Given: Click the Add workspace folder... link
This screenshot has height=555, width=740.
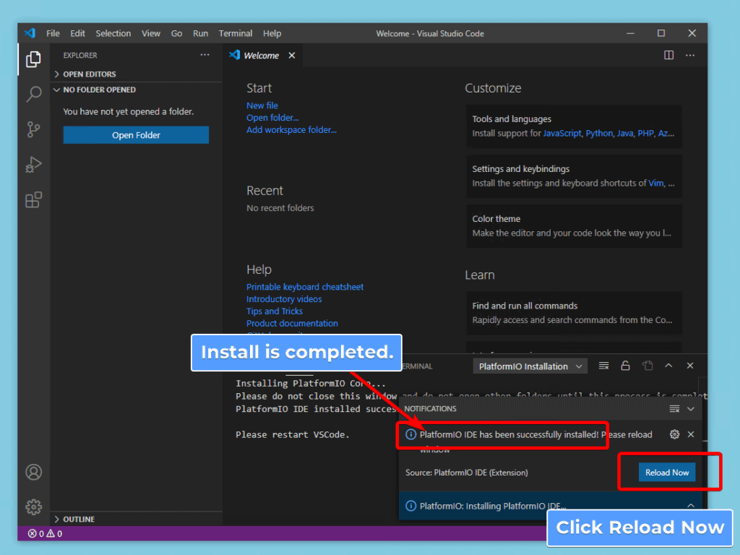Looking at the screenshot, I should coord(291,130).
